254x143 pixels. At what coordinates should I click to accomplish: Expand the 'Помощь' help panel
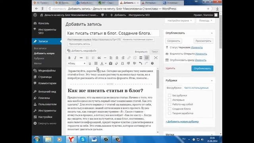tap(206, 21)
